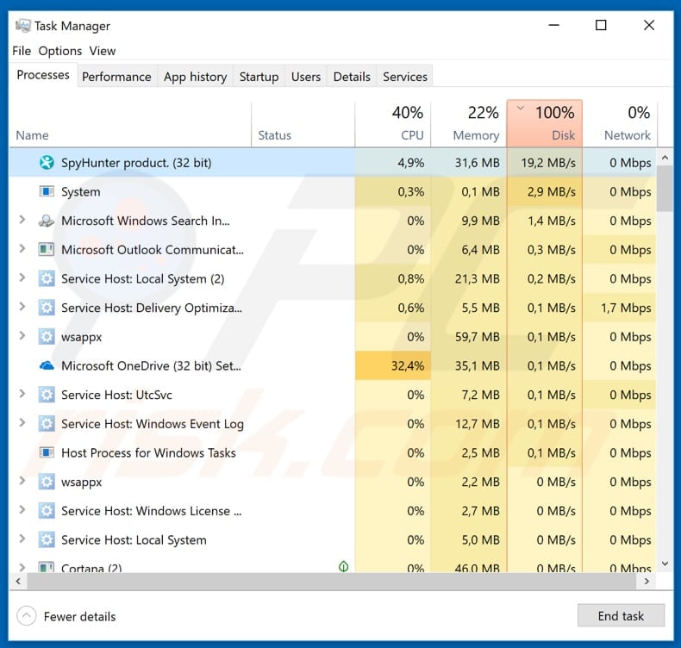Click the vertical scrollbar down arrow
Viewport: 681px width, 648px height.
[665, 564]
